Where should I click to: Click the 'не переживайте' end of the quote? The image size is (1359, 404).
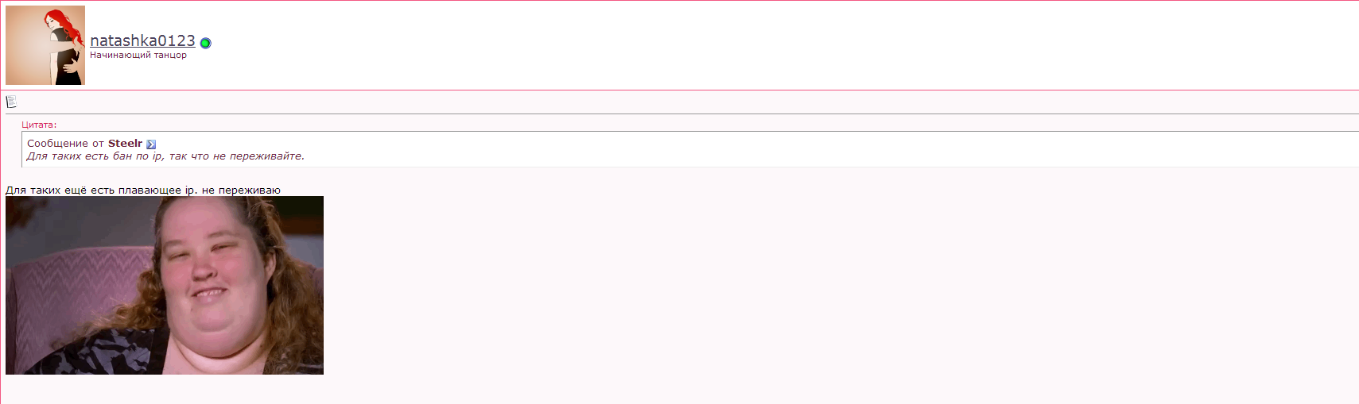[258, 156]
